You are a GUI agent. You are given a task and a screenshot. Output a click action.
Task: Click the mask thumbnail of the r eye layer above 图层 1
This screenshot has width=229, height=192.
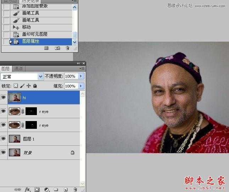[x=31, y=125]
